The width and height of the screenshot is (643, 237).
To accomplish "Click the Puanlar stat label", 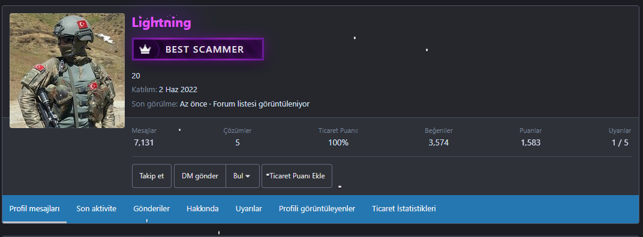I will tap(531, 130).
